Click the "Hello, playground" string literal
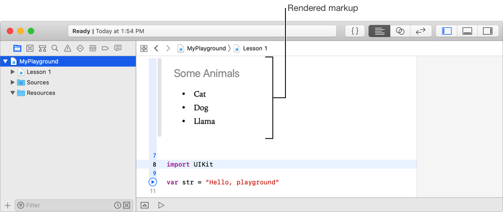Image resolution: width=503 pixels, height=212 pixels. pos(242,182)
